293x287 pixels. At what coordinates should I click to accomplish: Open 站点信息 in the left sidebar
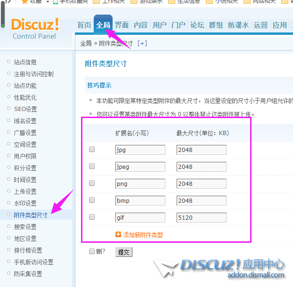coord(25,62)
